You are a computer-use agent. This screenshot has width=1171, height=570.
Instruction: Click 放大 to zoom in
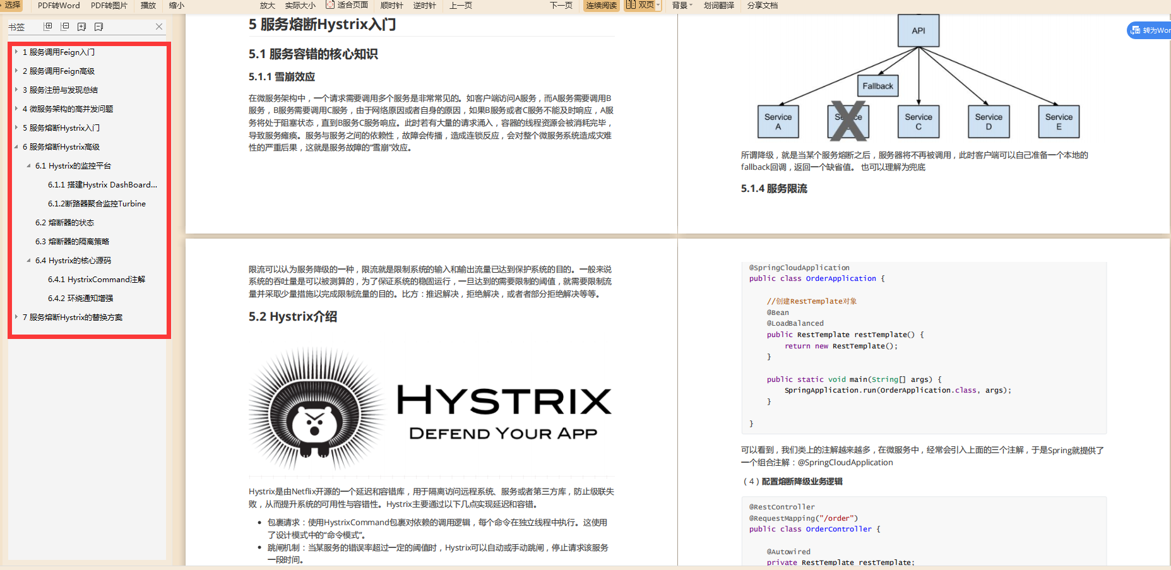coord(268,6)
